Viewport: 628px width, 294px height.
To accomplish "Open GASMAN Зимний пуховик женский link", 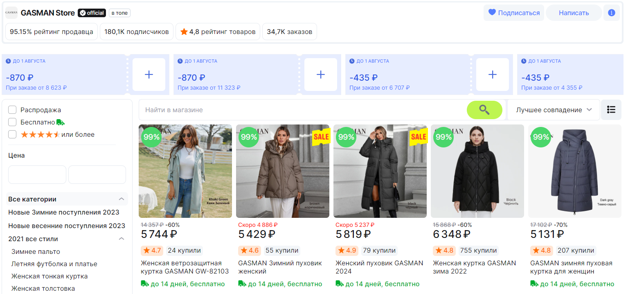I will (280, 267).
